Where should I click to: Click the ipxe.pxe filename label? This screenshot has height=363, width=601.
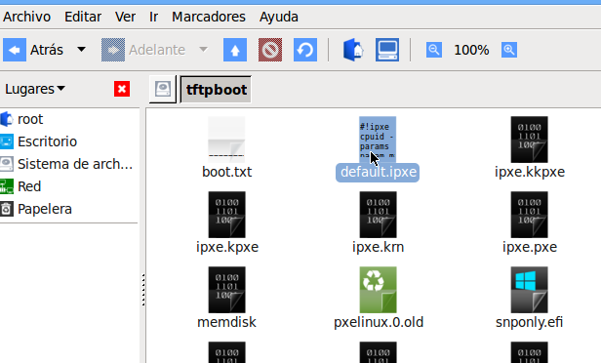530,247
